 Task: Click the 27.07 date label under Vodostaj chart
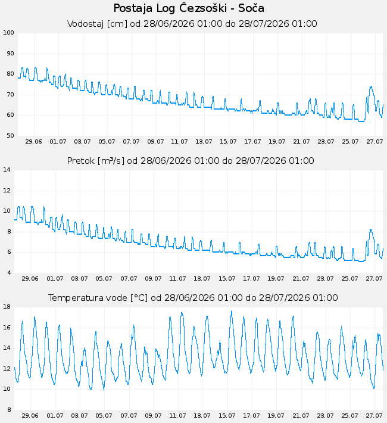[x=374, y=142]
